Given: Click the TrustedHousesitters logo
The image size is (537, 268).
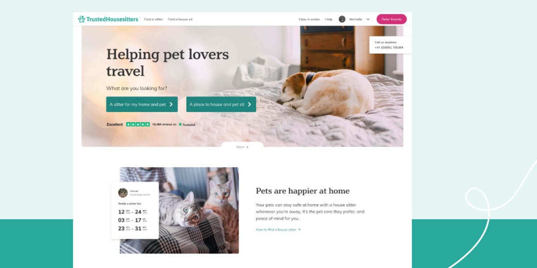Looking at the screenshot, I should pos(109,19).
